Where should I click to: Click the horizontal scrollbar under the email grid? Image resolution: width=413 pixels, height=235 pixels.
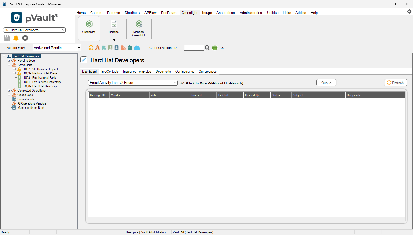234,219
